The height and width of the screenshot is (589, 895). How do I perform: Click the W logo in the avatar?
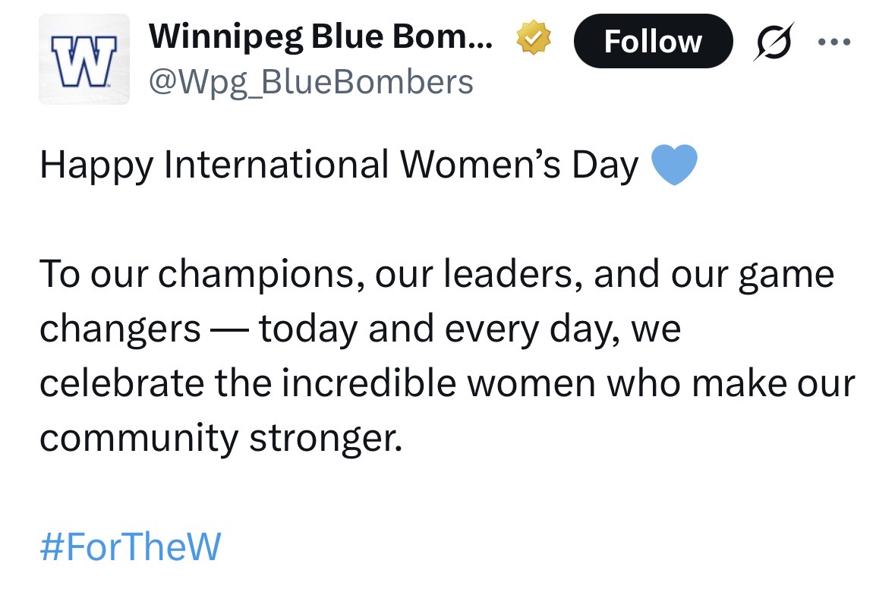tap(84, 58)
